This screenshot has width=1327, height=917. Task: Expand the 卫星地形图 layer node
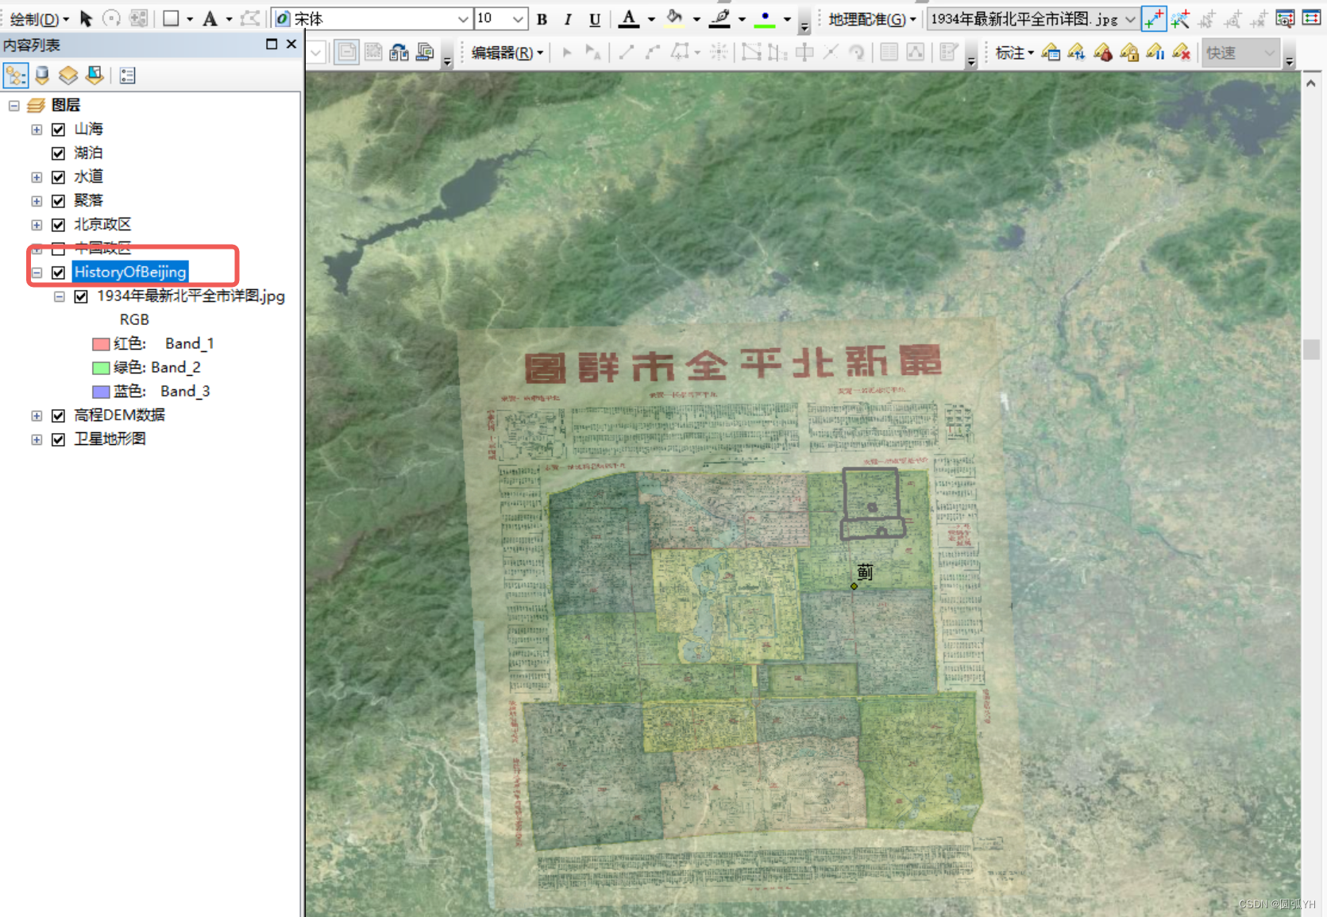coord(37,439)
